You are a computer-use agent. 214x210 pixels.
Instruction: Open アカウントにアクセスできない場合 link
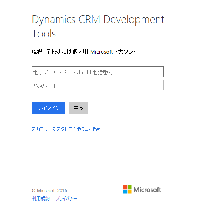coord(66,129)
